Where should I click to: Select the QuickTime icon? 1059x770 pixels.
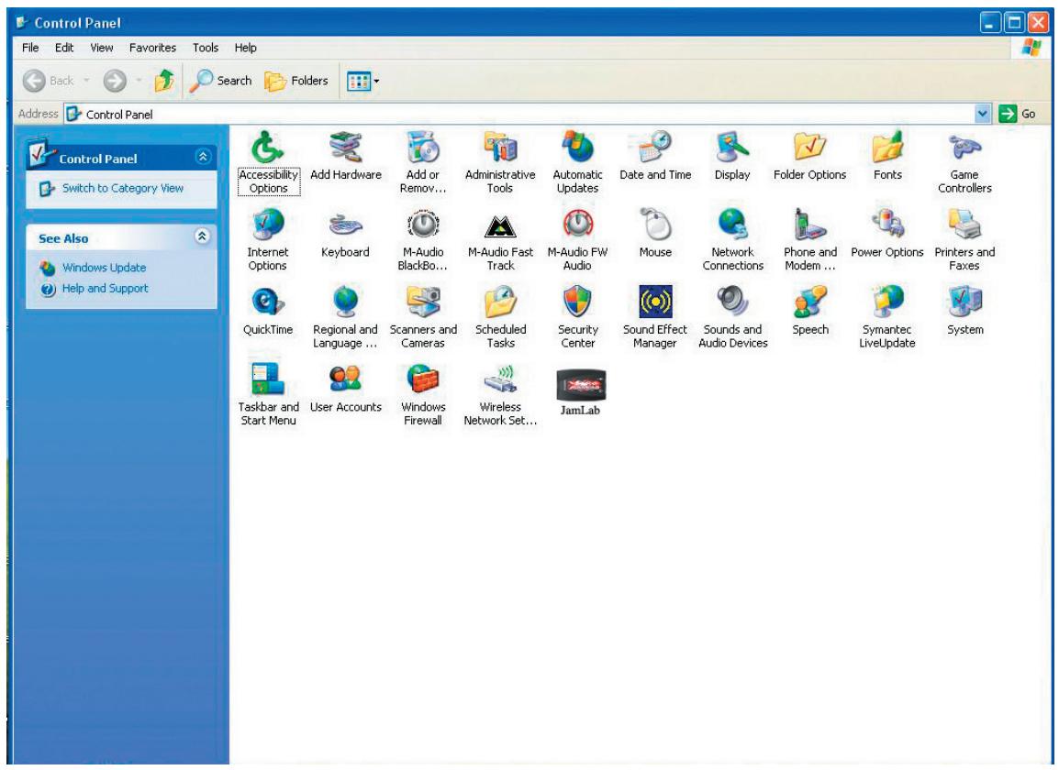pyautogui.click(x=268, y=302)
